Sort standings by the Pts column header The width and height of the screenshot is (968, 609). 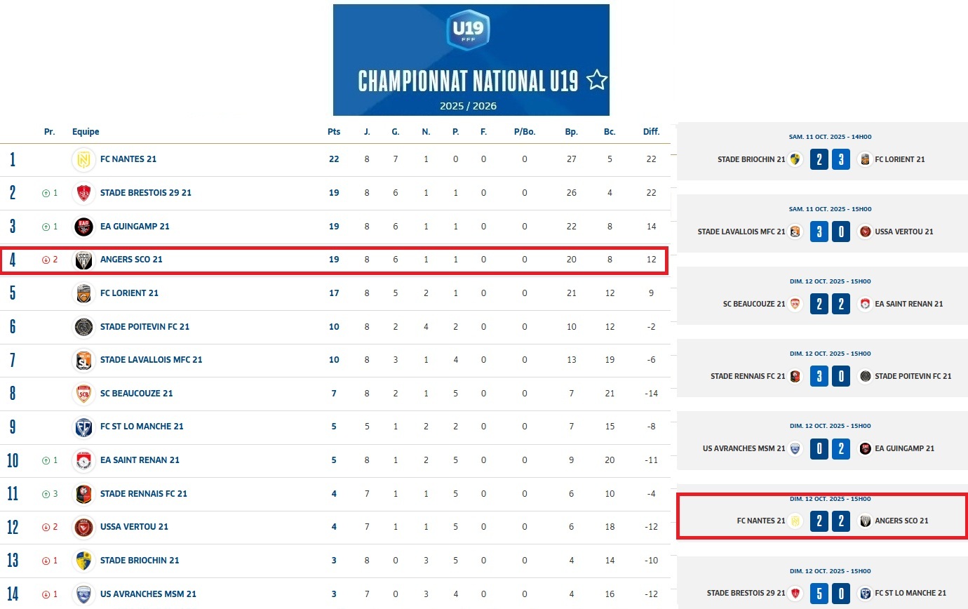334,132
